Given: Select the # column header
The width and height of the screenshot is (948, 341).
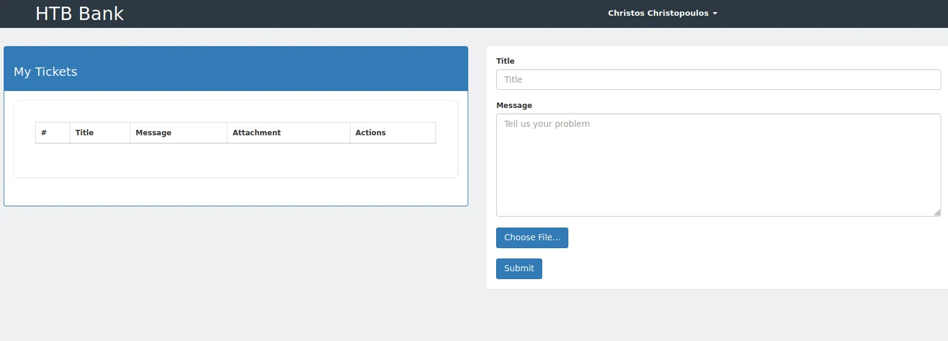Looking at the screenshot, I should tap(44, 133).
